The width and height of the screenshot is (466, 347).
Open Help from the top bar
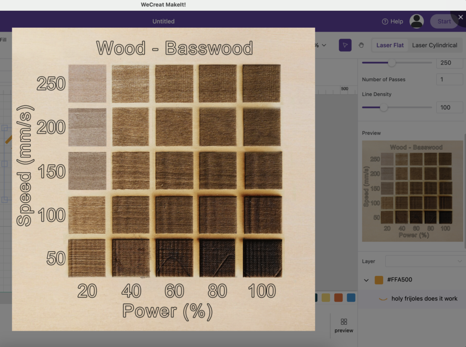click(x=392, y=21)
